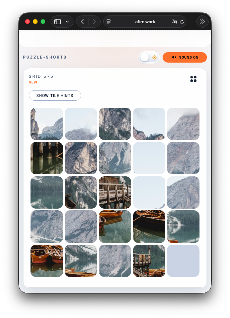
Task: Click the Puzzle-Shorts title link
Action: [x=45, y=57]
